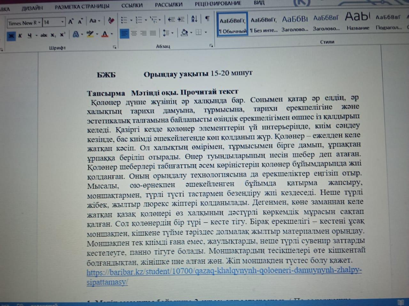Expand bullets list dropdown arrow

tap(131, 20)
